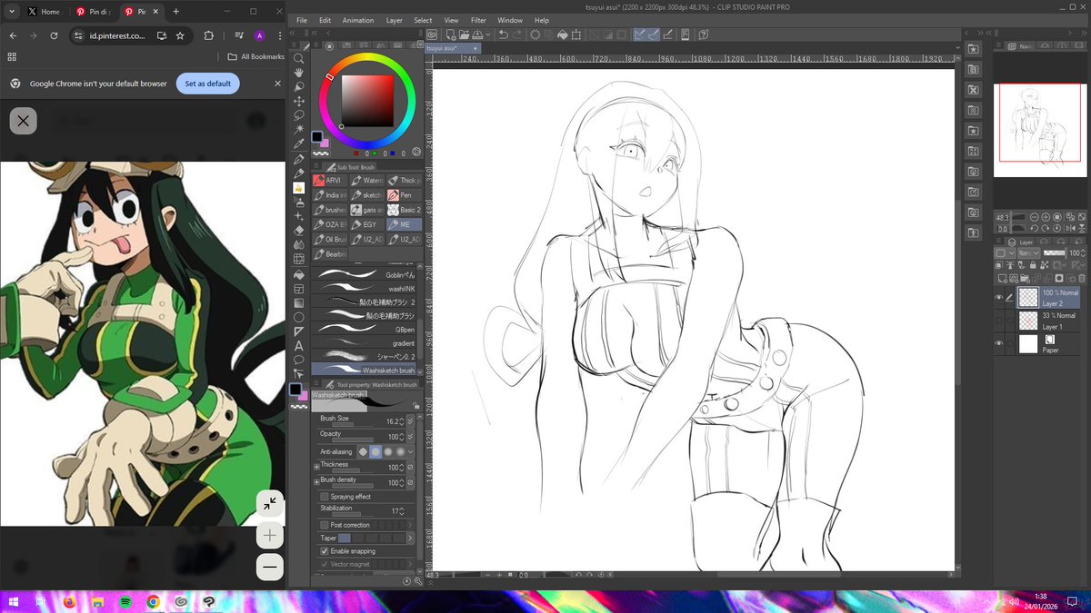Select the Move layer tool
The image size is (1091, 613).
click(299, 101)
